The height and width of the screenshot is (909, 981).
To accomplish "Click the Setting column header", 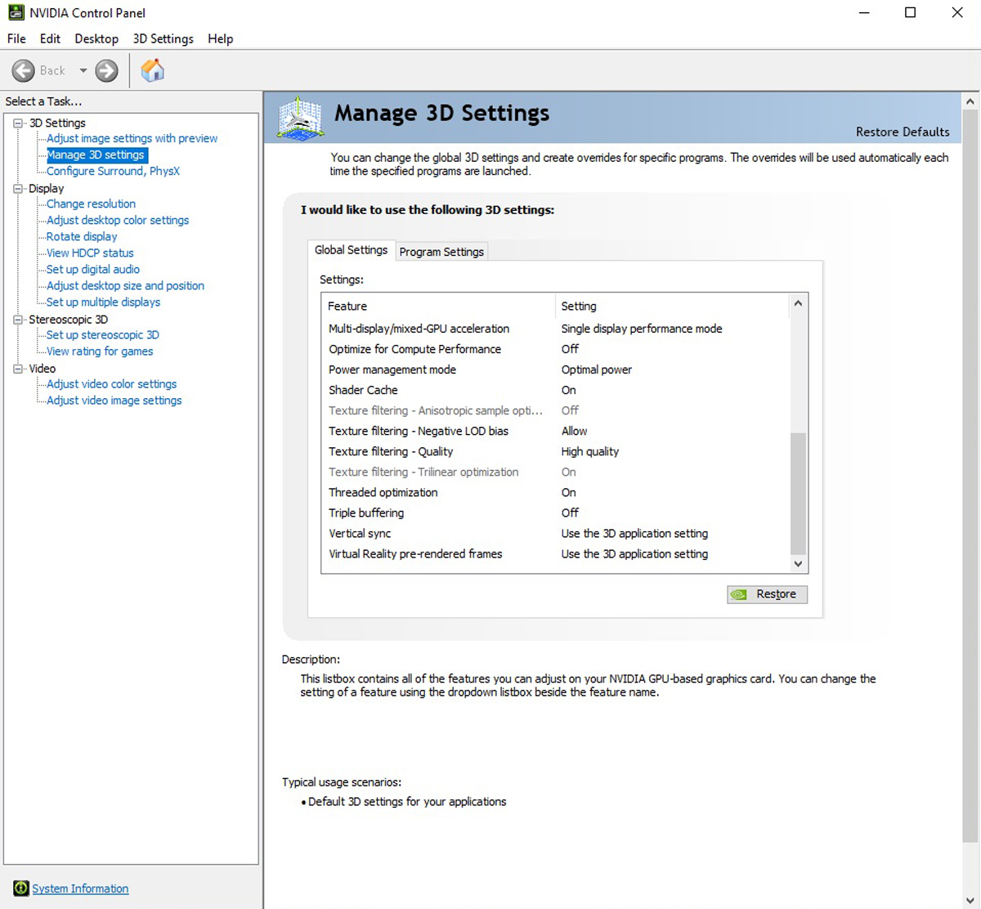I will (672, 306).
